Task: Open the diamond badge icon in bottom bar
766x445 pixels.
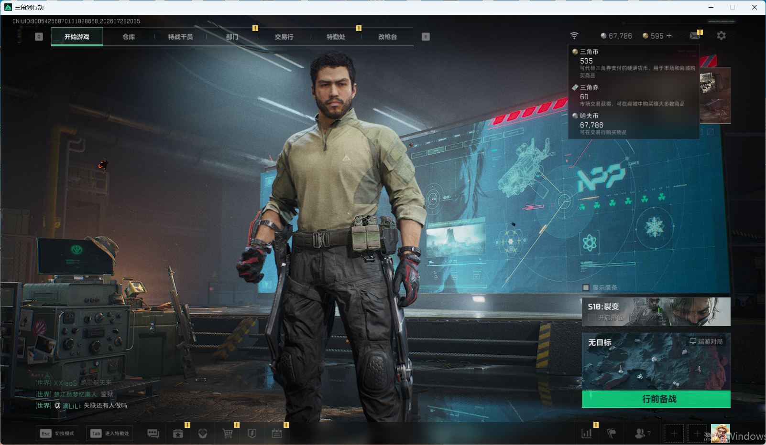Action: click(203, 434)
